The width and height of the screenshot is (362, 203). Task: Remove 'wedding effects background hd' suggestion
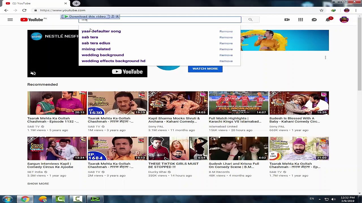click(226, 61)
